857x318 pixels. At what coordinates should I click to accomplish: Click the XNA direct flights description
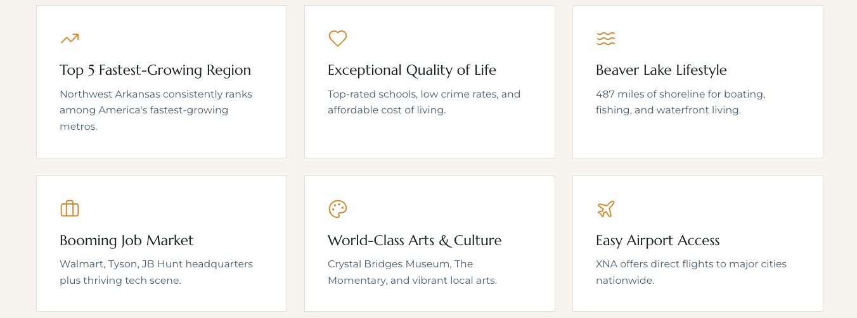(x=682, y=272)
